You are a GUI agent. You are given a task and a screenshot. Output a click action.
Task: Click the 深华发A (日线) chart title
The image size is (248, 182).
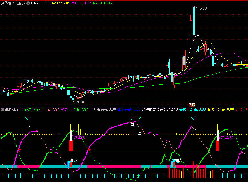(13, 3)
